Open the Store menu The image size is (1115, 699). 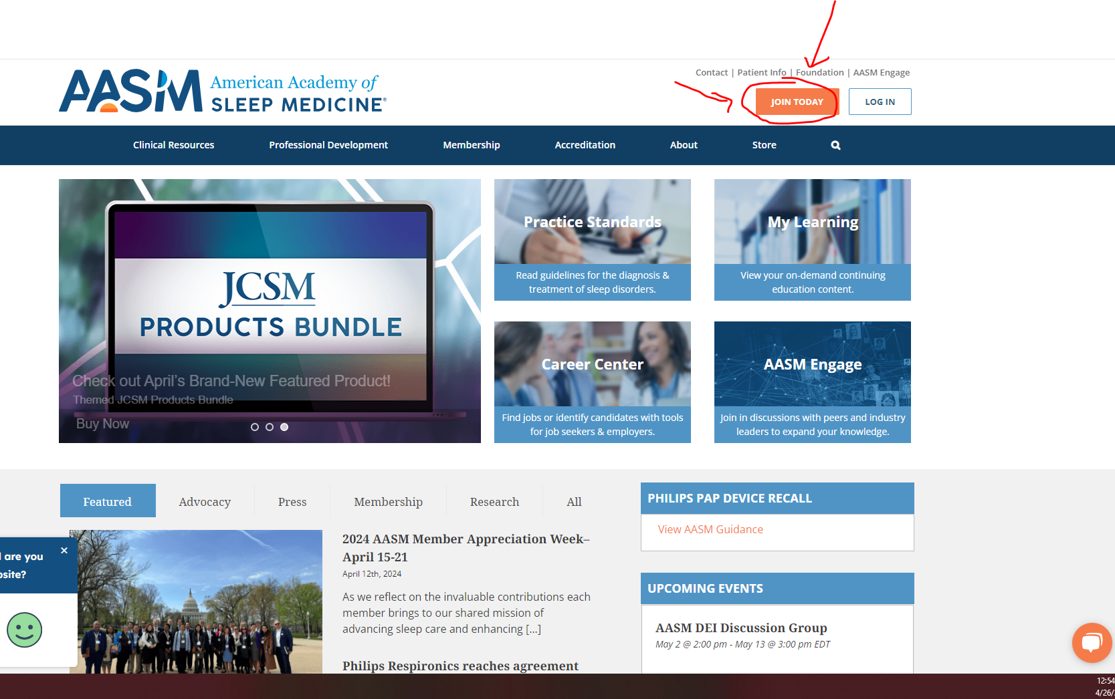click(x=764, y=145)
